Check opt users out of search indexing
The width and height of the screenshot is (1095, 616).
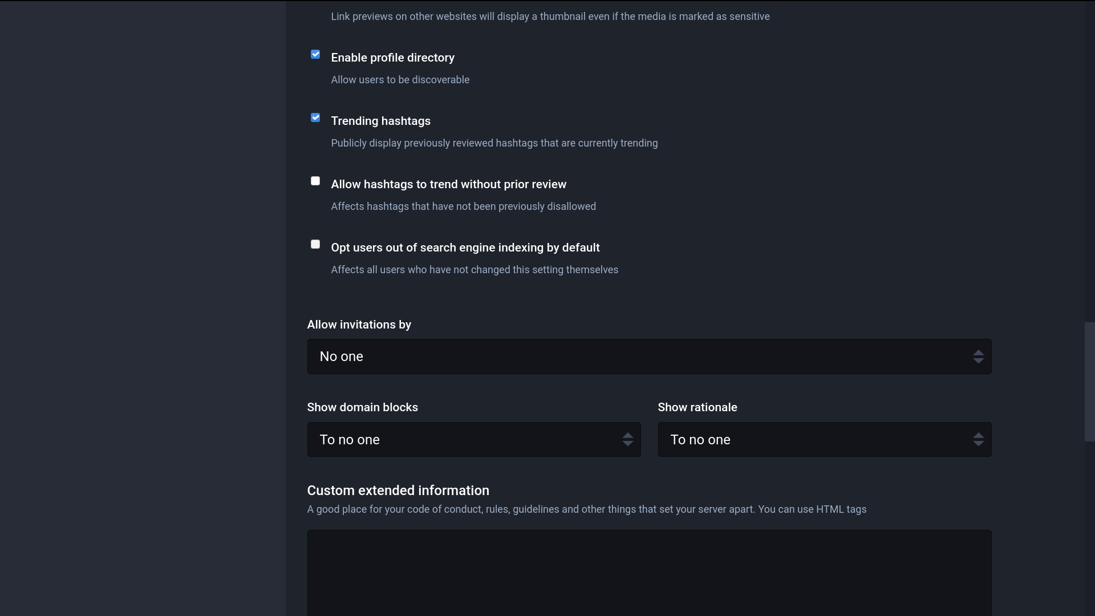pyautogui.click(x=315, y=245)
